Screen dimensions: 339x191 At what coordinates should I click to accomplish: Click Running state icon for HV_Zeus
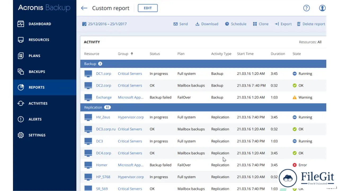click(x=295, y=117)
